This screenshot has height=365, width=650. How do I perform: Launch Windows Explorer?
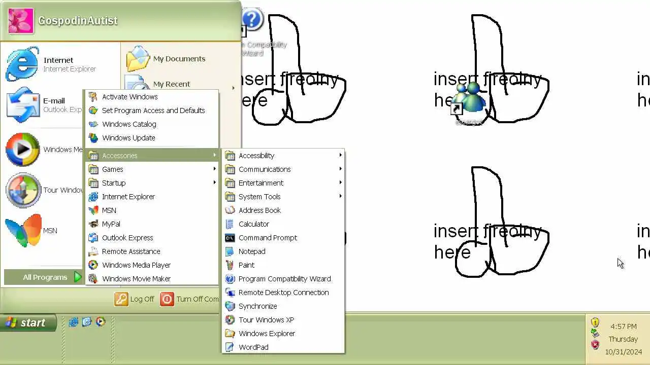pos(283,334)
